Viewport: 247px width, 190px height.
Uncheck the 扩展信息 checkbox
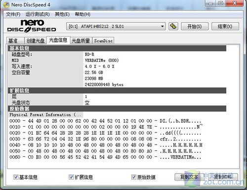71,177
